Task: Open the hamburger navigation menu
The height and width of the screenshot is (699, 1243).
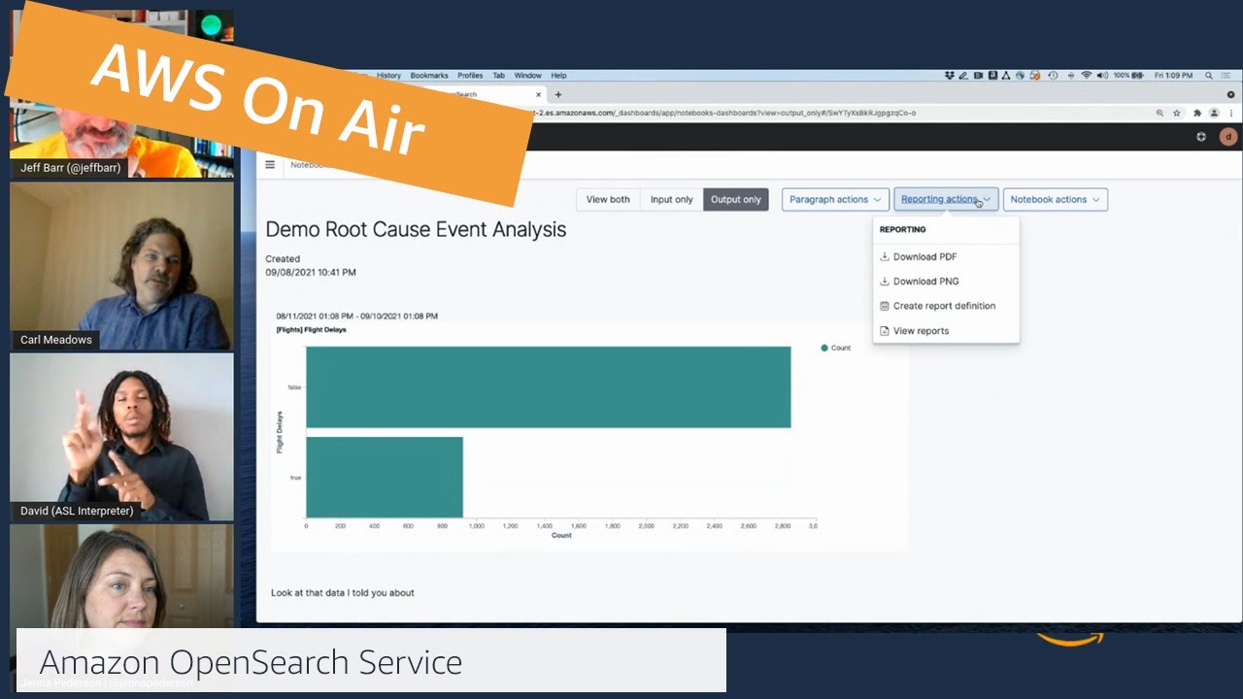Action: point(270,165)
